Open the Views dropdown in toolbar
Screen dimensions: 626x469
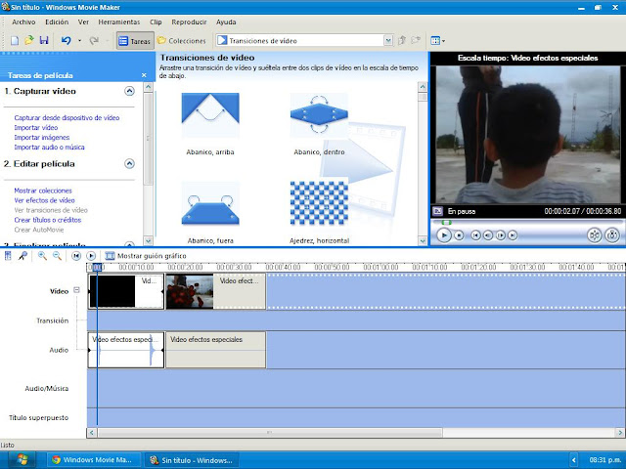click(438, 41)
